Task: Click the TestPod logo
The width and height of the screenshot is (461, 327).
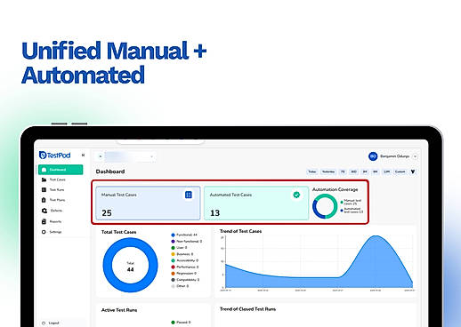Action: pos(54,156)
